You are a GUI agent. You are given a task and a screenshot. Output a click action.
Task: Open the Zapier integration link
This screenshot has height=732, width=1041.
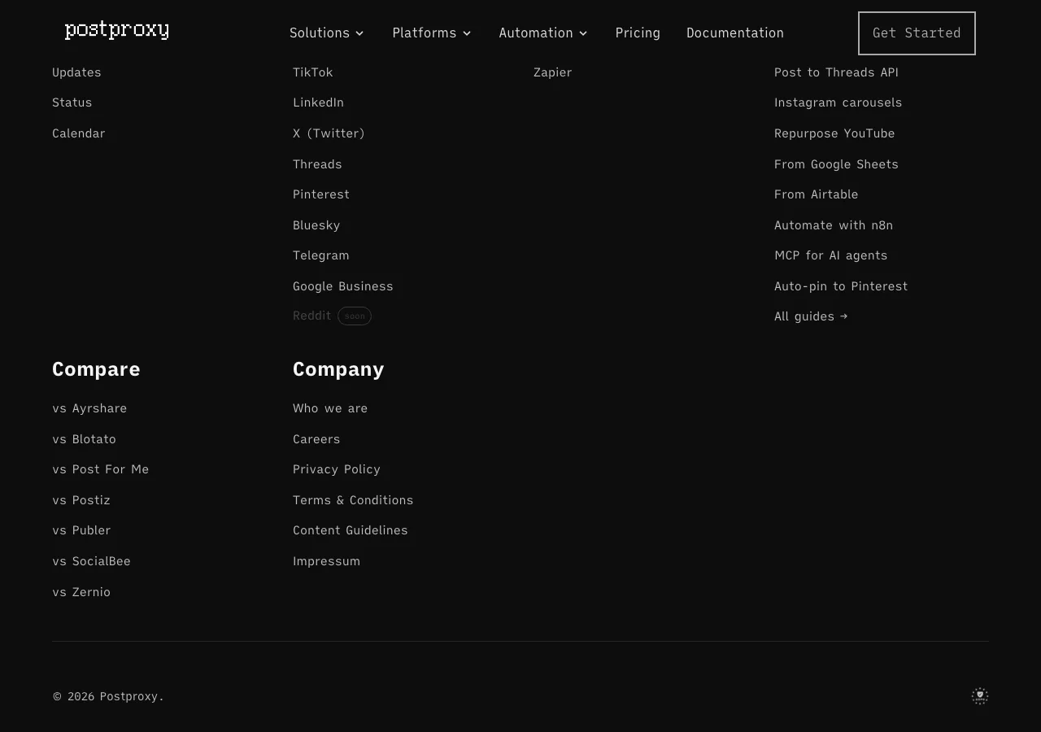(x=552, y=72)
